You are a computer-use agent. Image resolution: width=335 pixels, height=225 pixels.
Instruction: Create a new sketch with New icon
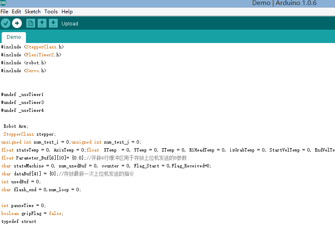coord(31,23)
